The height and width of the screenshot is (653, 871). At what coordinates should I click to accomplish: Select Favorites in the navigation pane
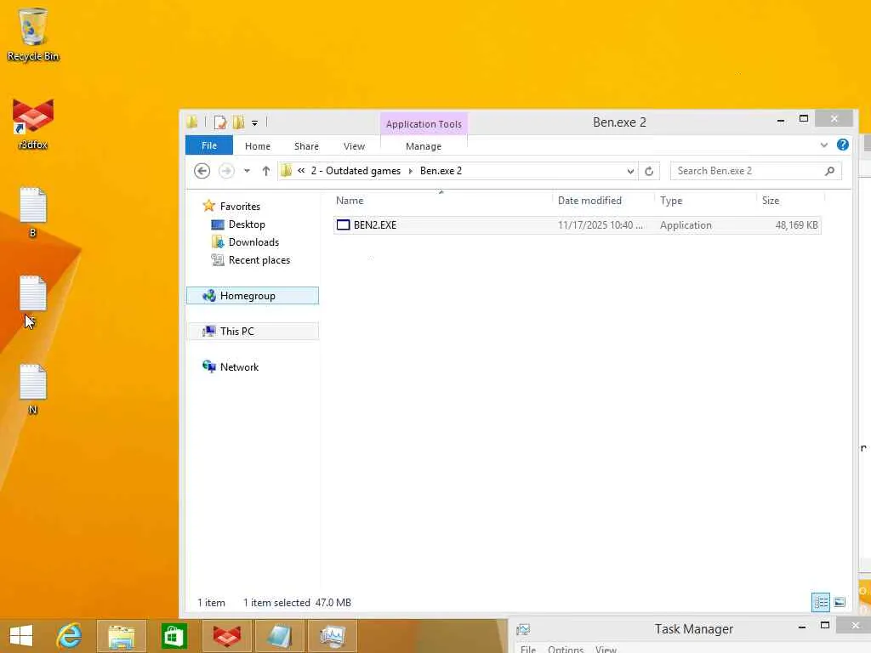click(x=239, y=206)
